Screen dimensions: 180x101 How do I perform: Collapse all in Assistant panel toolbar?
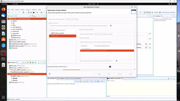[23, 62]
